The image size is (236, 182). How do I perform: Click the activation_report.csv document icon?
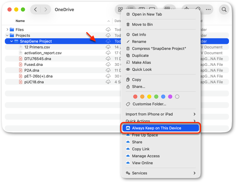tap(20, 53)
